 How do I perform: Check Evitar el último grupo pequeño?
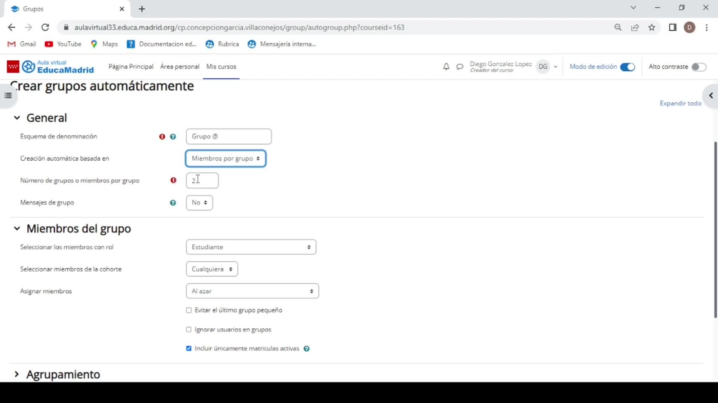point(189,310)
